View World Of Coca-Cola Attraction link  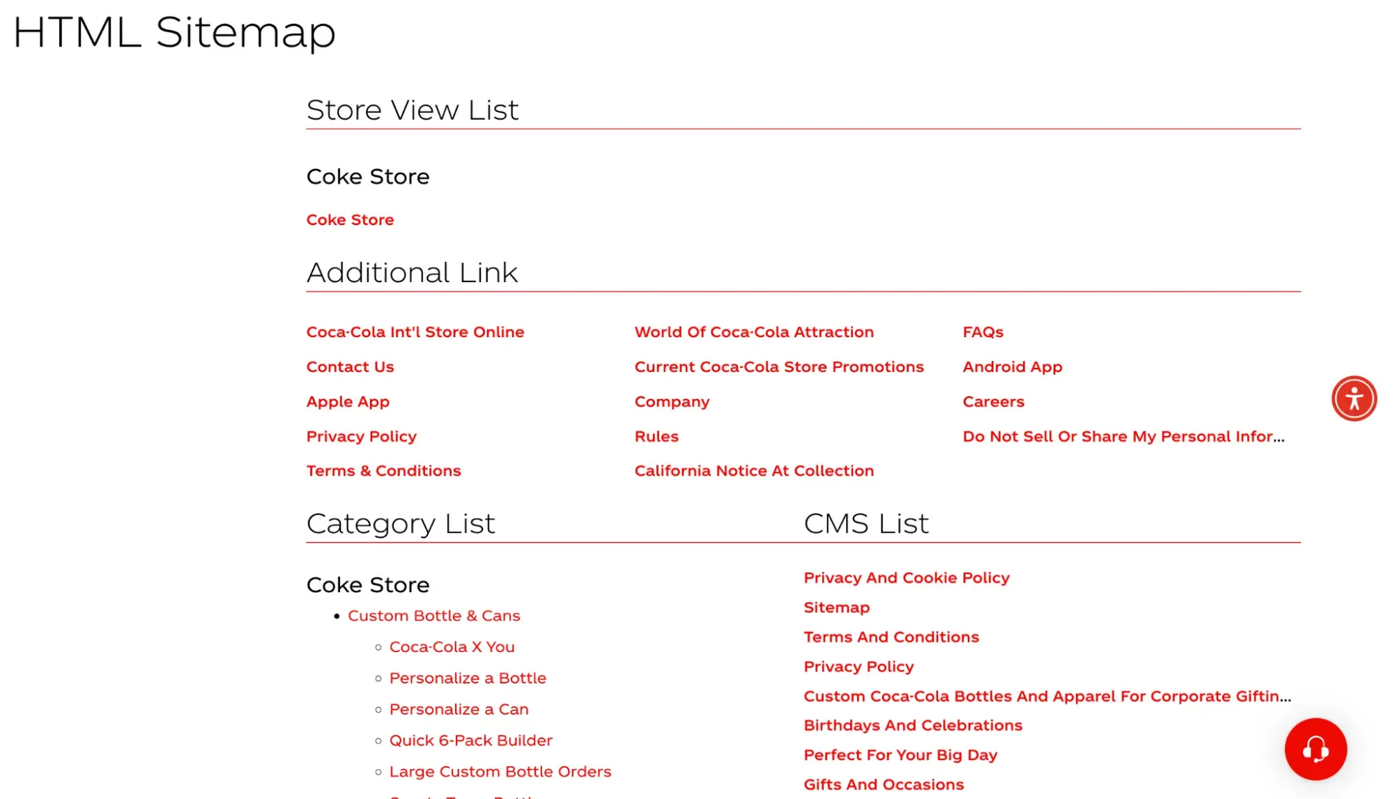pyautogui.click(x=753, y=332)
